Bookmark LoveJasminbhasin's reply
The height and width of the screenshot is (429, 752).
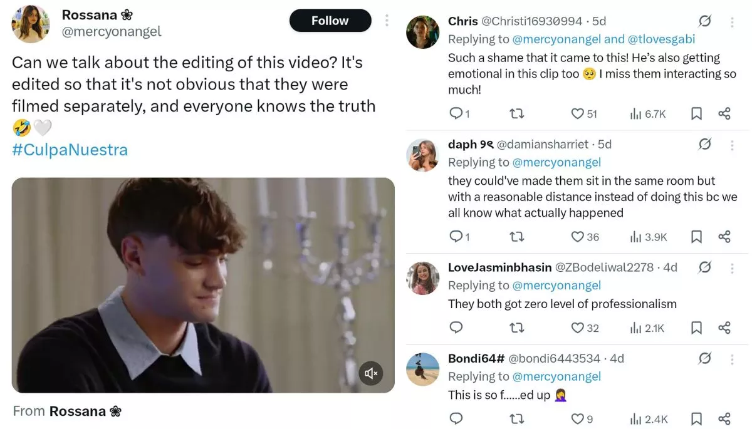click(696, 328)
